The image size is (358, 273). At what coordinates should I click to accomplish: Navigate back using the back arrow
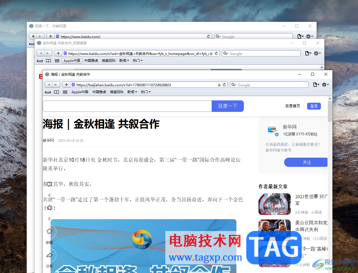pos(49,84)
